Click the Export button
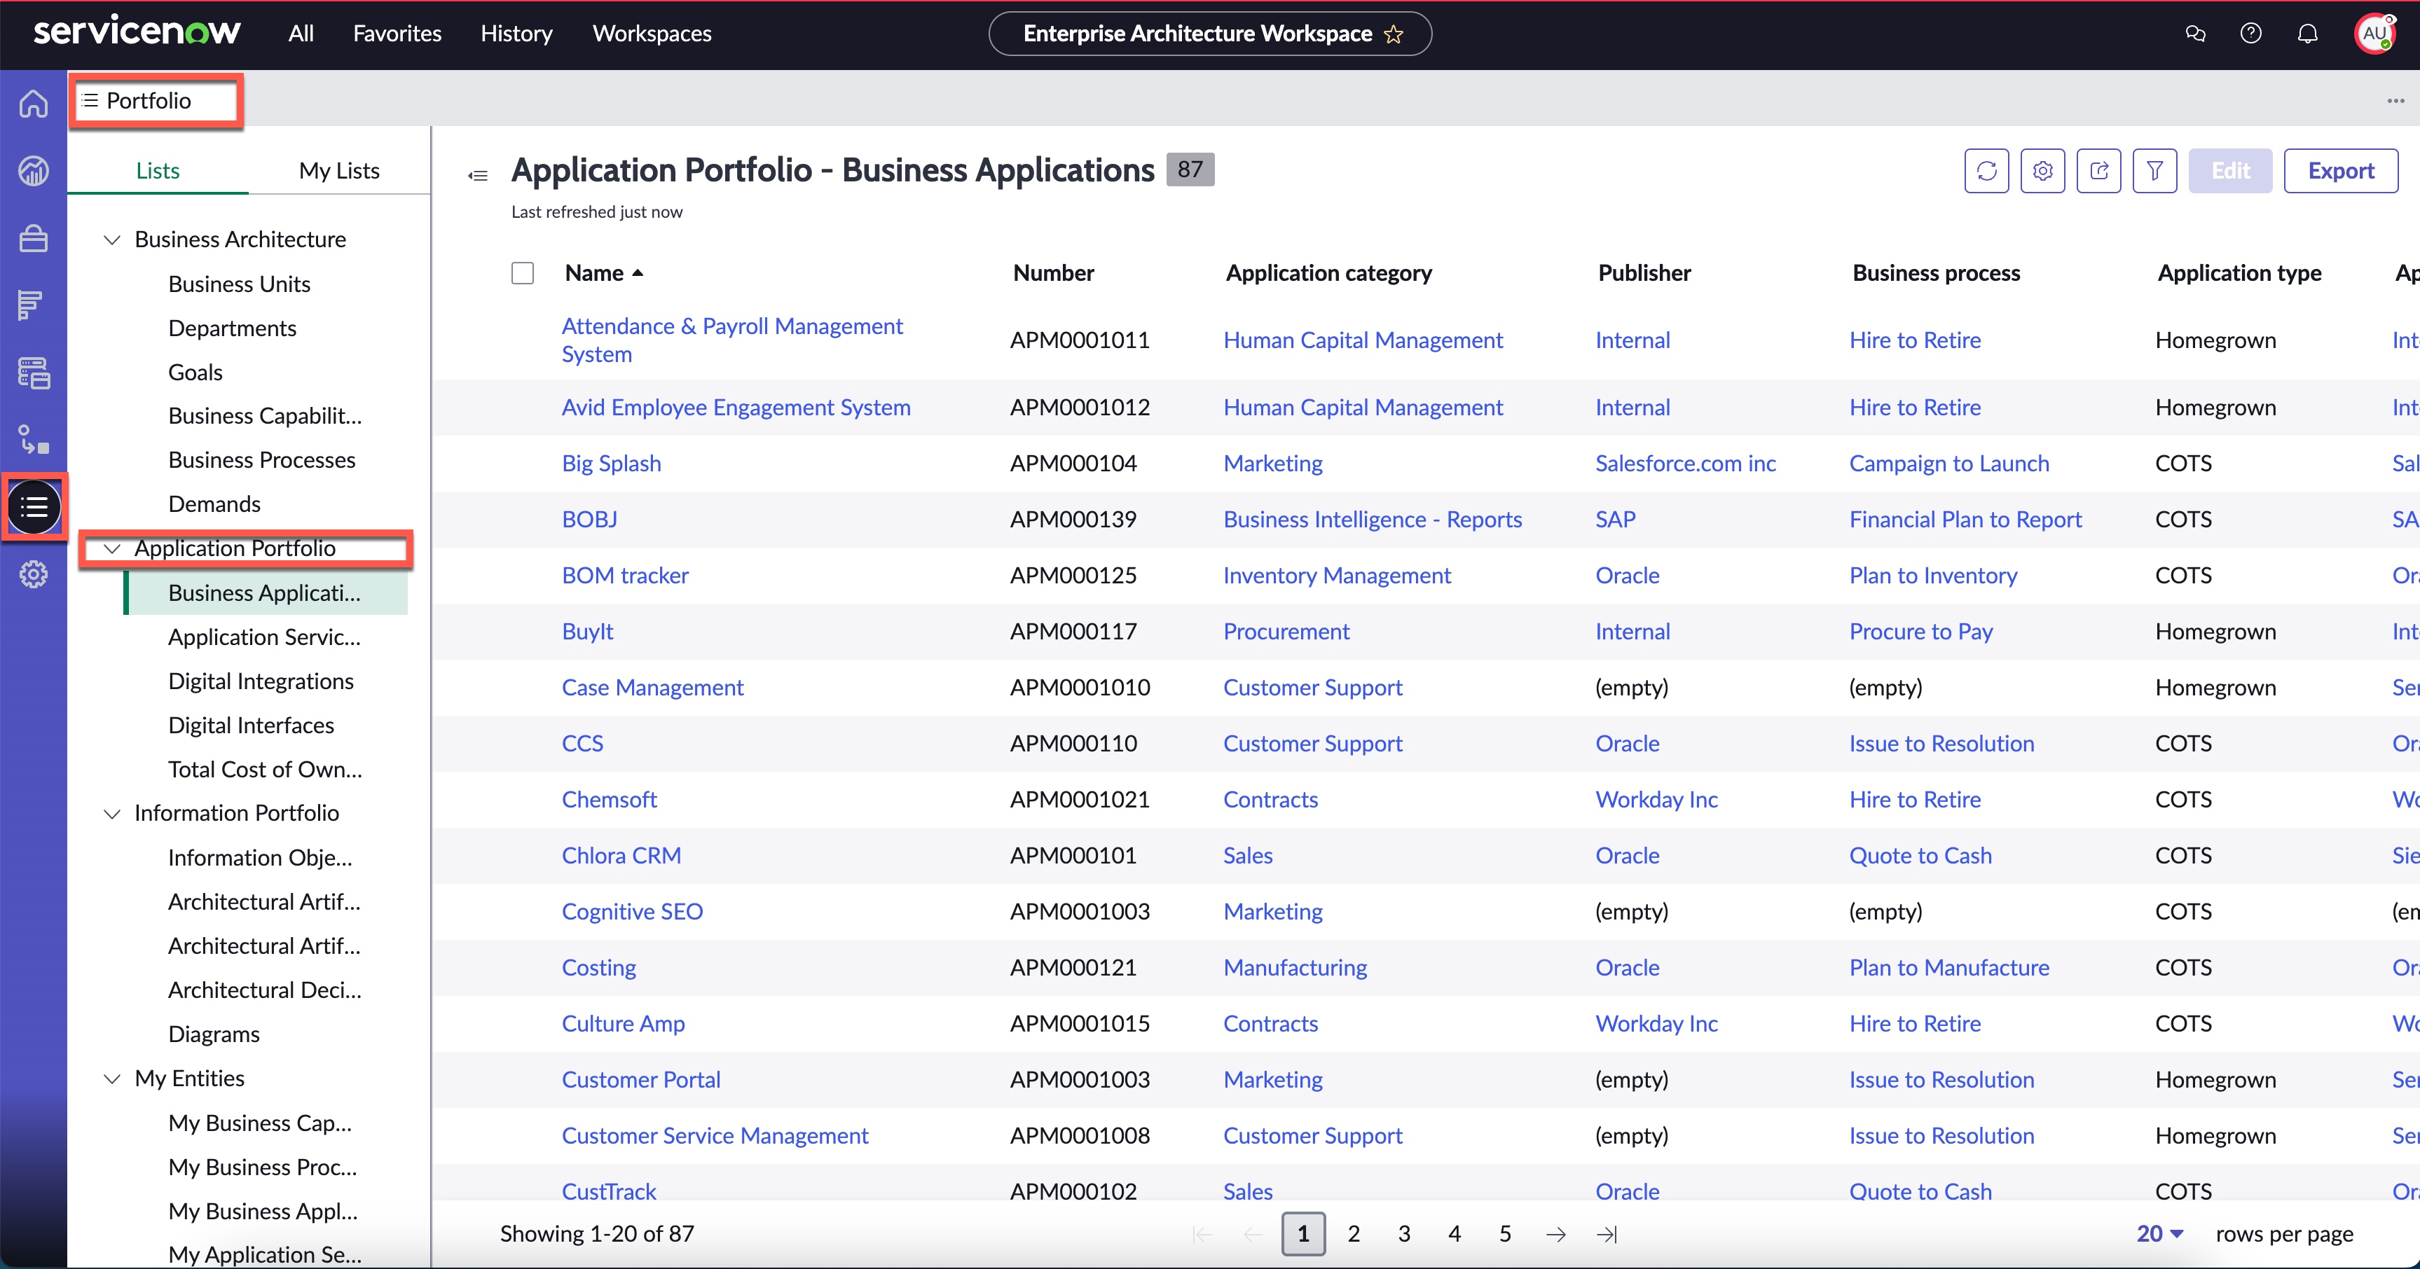The height and width of the screenshot is (1269, 2420). [x=2340, y=171]
